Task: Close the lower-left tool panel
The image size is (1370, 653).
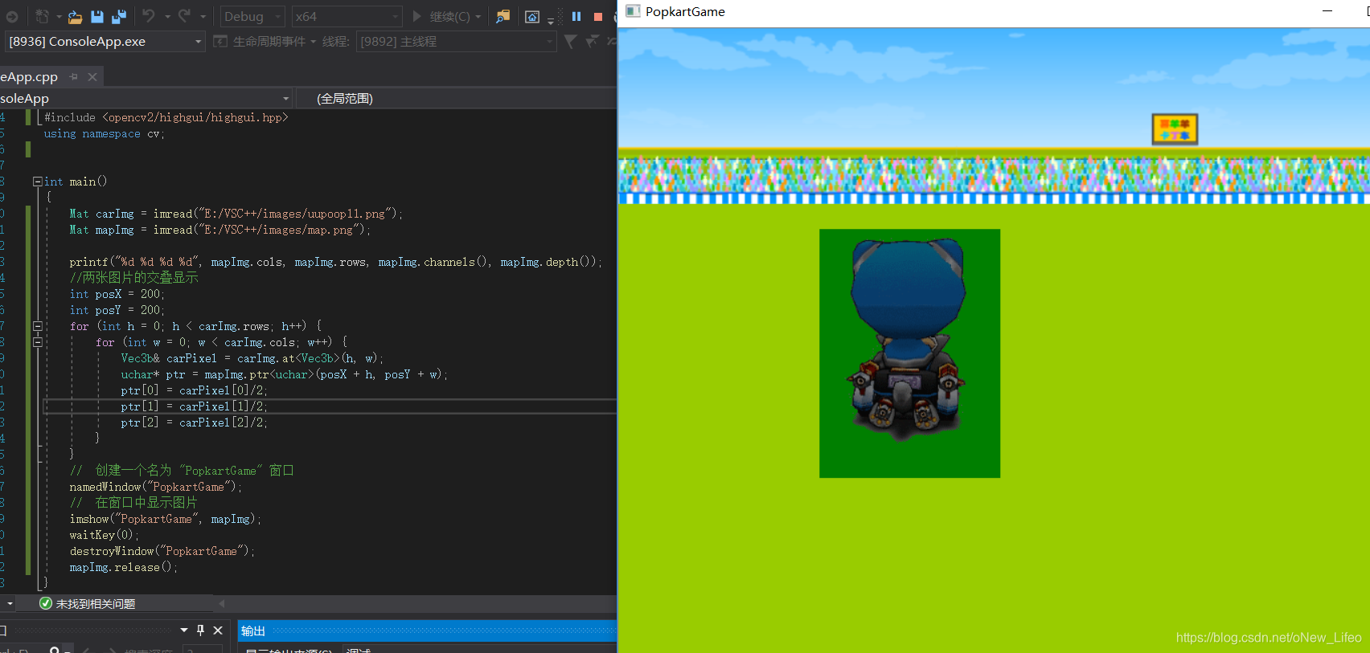Action: (218, 631)
